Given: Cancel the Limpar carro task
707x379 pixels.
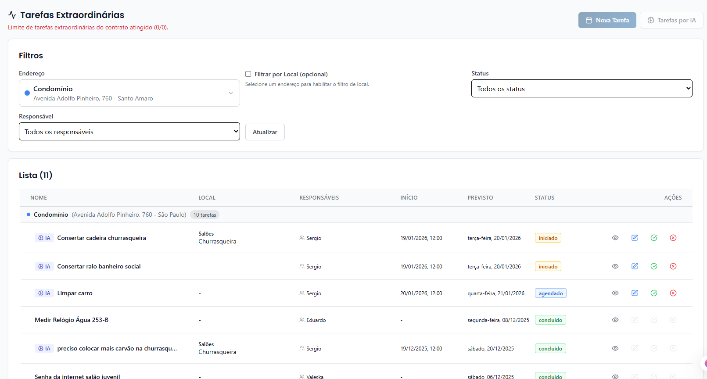Looking at the screenshot, I should (x=673, y=293).
